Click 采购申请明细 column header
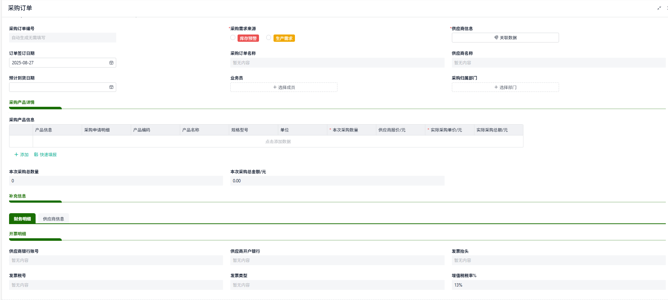 [106, 130]
